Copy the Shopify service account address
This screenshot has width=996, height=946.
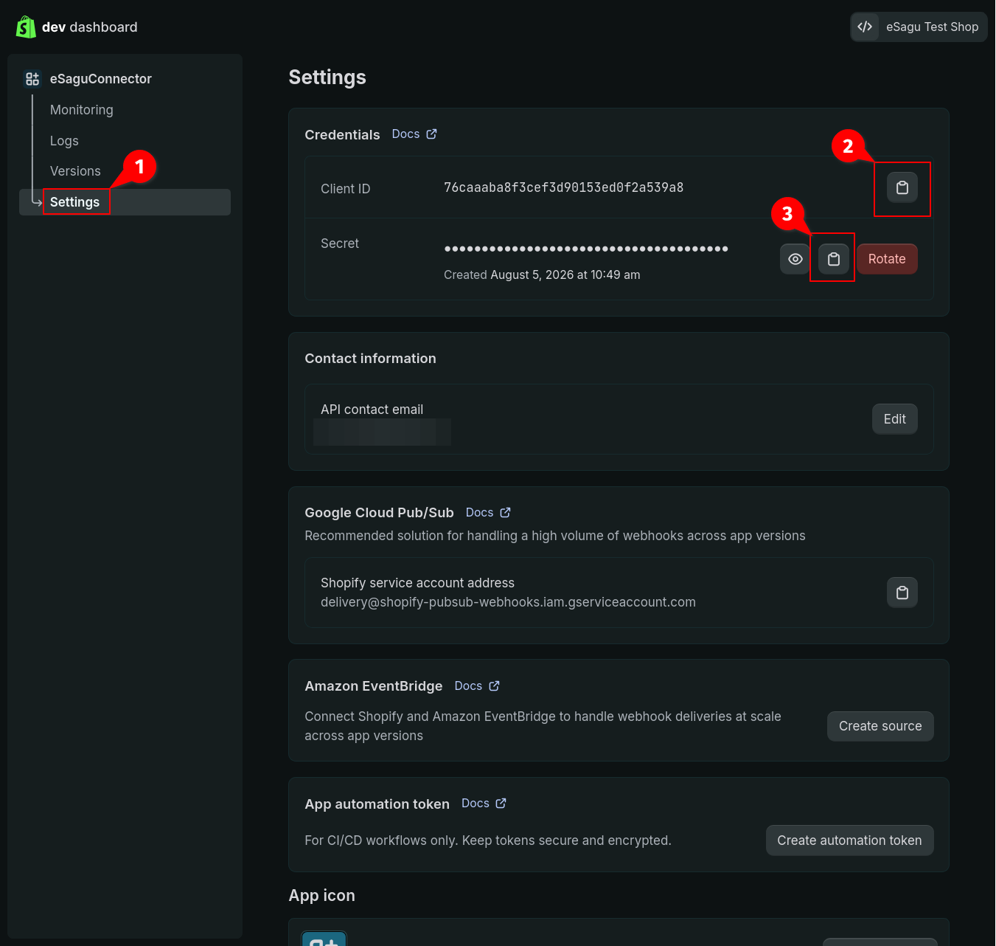[x=902, y=593]
